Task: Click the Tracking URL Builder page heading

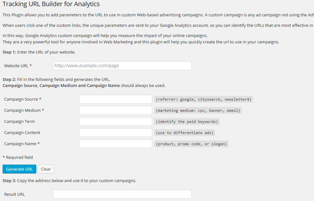Action: [51, 4]
